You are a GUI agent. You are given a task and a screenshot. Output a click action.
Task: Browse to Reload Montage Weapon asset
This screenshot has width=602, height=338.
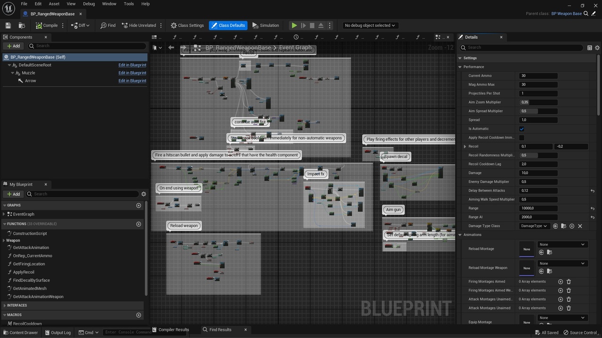(x=549, y=271)
